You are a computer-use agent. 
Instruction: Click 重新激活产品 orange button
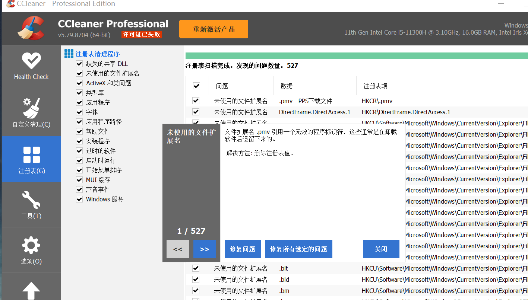tap(214, 29)
